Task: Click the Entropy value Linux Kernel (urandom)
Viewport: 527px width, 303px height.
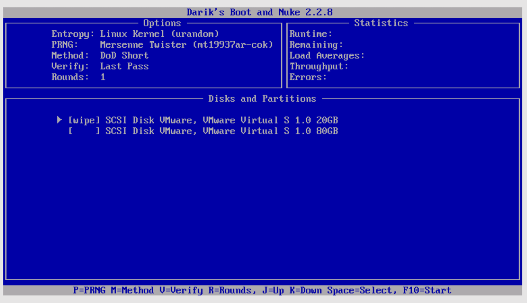Action: point(160,34)
